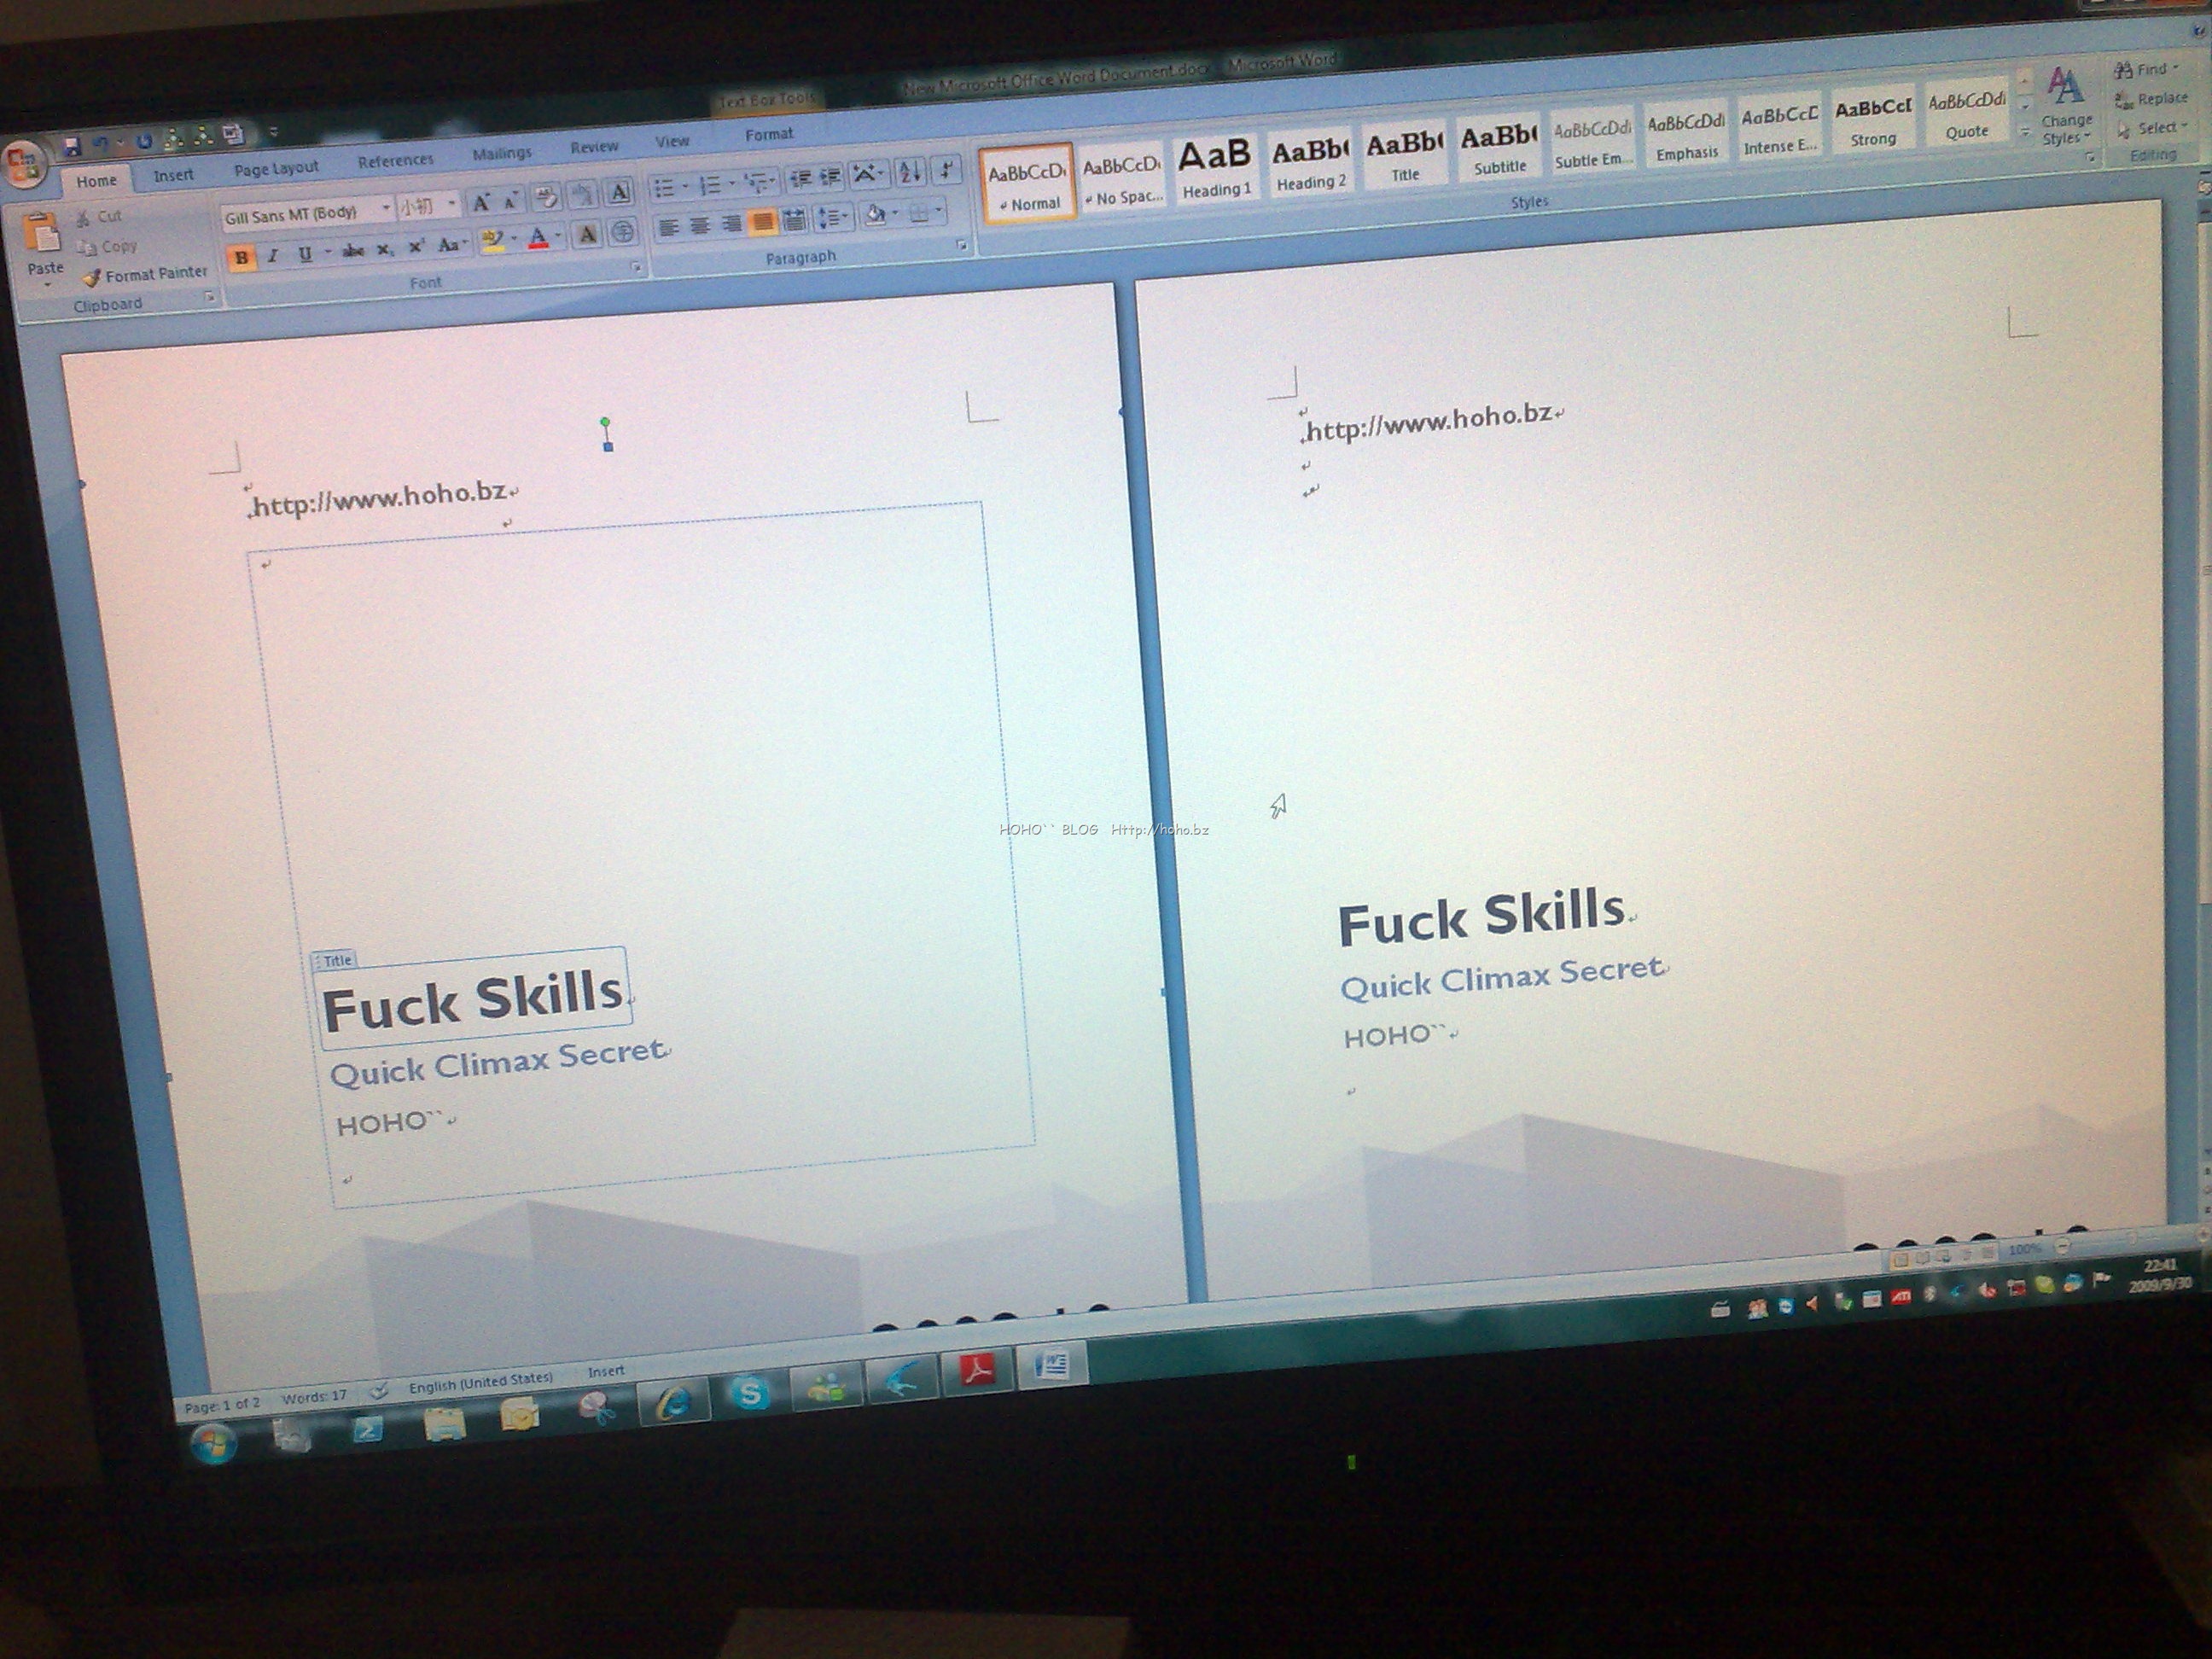2212x1659 pixels.
Task: Switch to Page Layout tab
Action: [x=276, y=168]
